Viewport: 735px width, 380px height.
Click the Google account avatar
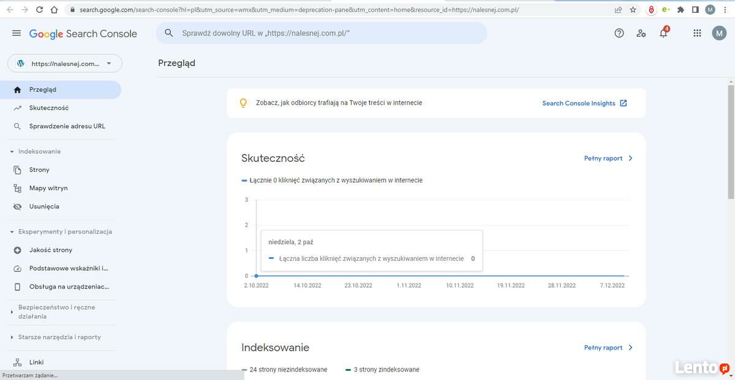click(x=719, y=33)
